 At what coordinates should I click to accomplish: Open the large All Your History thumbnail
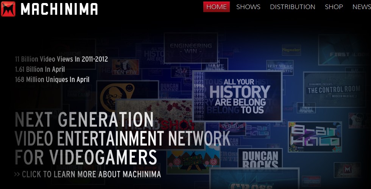point(238,96)
